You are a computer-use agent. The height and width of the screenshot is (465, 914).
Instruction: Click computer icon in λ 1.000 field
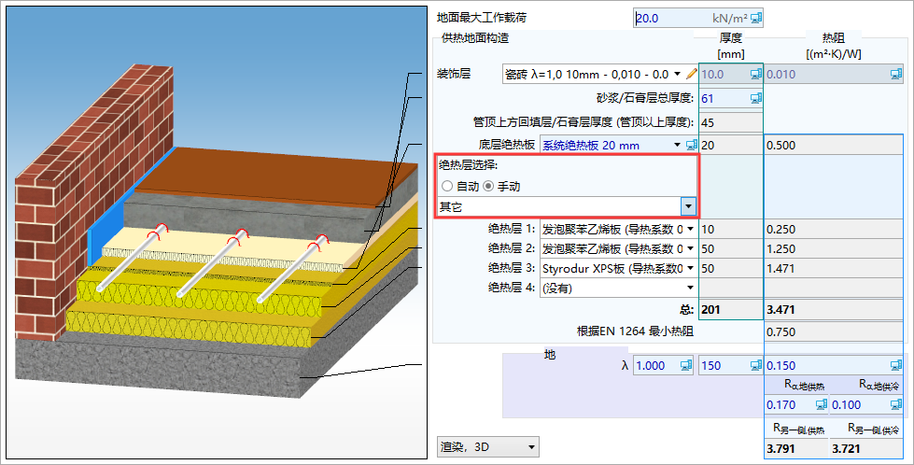tap(684, 366)
